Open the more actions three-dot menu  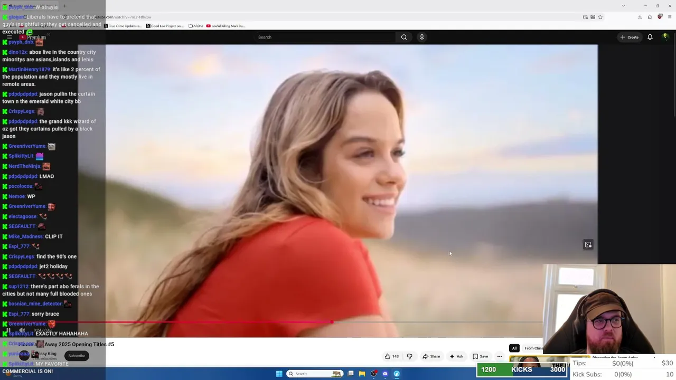tap(499, 356)
